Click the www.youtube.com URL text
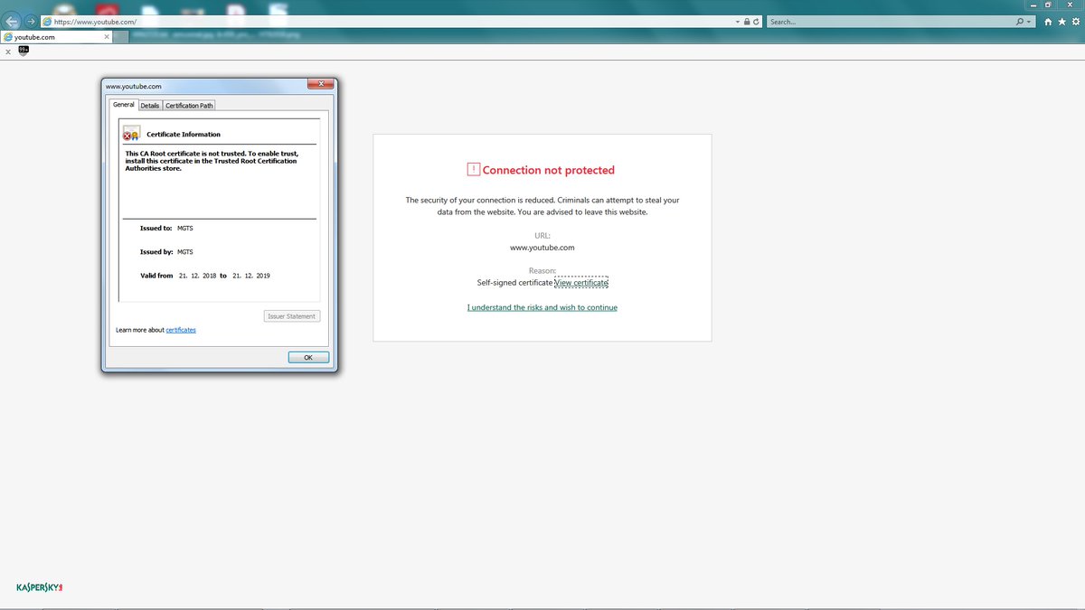Image resolution: width=1085 pixels, height=610 pixels. coord(542,248)
